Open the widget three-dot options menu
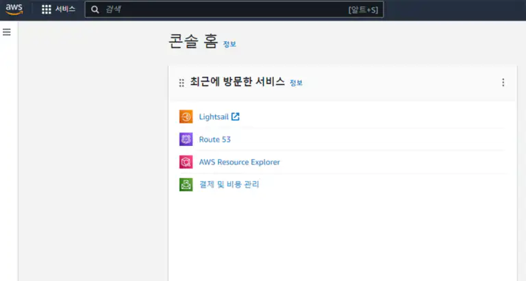Screen dimensions: 526x281 pyautogui.click(x=503, y=83)
